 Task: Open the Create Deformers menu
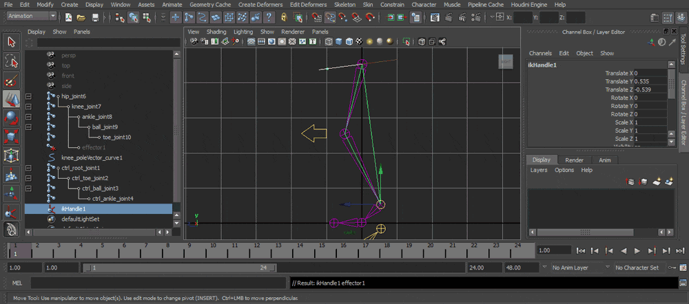pos(260,4)
